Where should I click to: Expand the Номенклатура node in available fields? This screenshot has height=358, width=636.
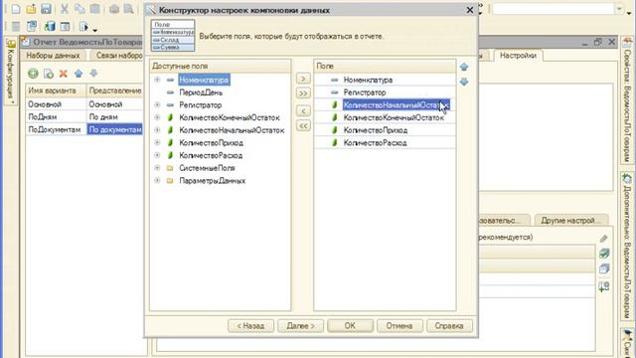[157, 80]
